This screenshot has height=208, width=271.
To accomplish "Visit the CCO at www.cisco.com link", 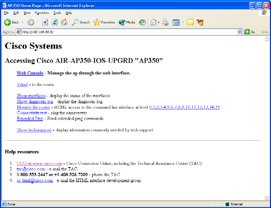I will (x=40, y=163).
